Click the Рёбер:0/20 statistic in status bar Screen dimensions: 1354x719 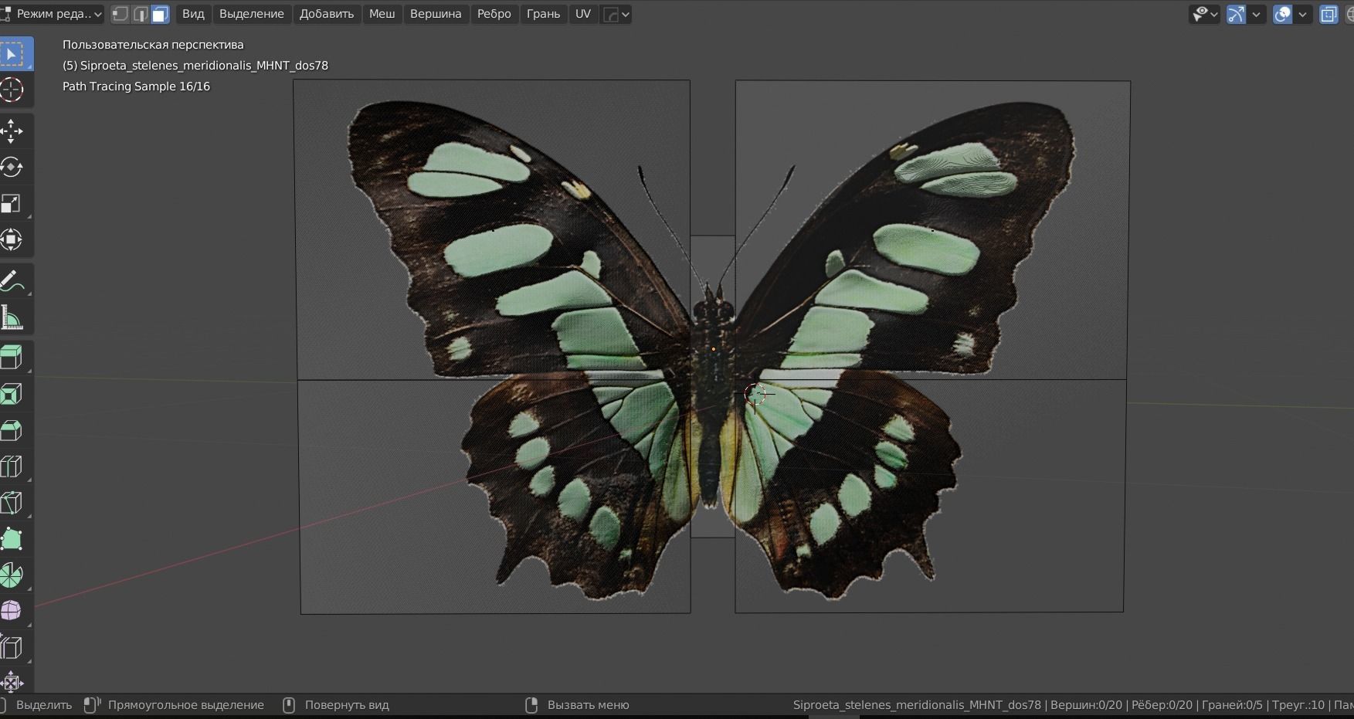point(1162,705)
